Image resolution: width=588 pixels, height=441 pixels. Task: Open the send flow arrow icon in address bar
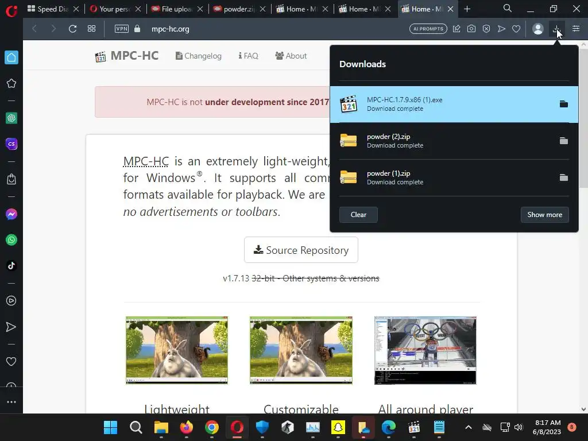point(501,29)
